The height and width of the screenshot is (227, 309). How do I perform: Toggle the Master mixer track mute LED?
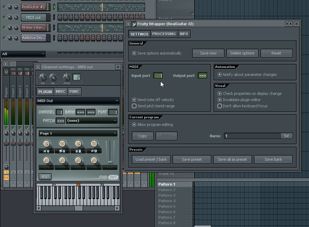[6, 128]
